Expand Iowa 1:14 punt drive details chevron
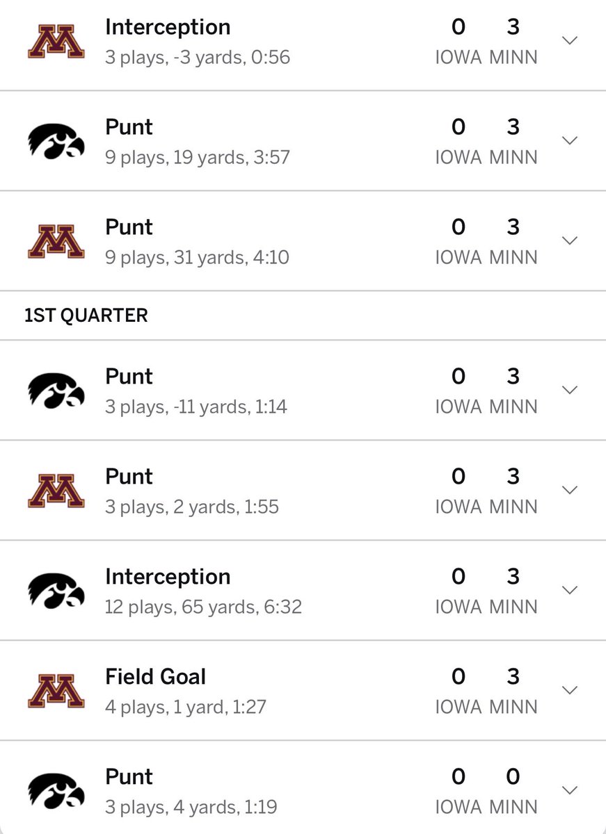The height and width of the screenshot is (834, 606). click(570, 390)
